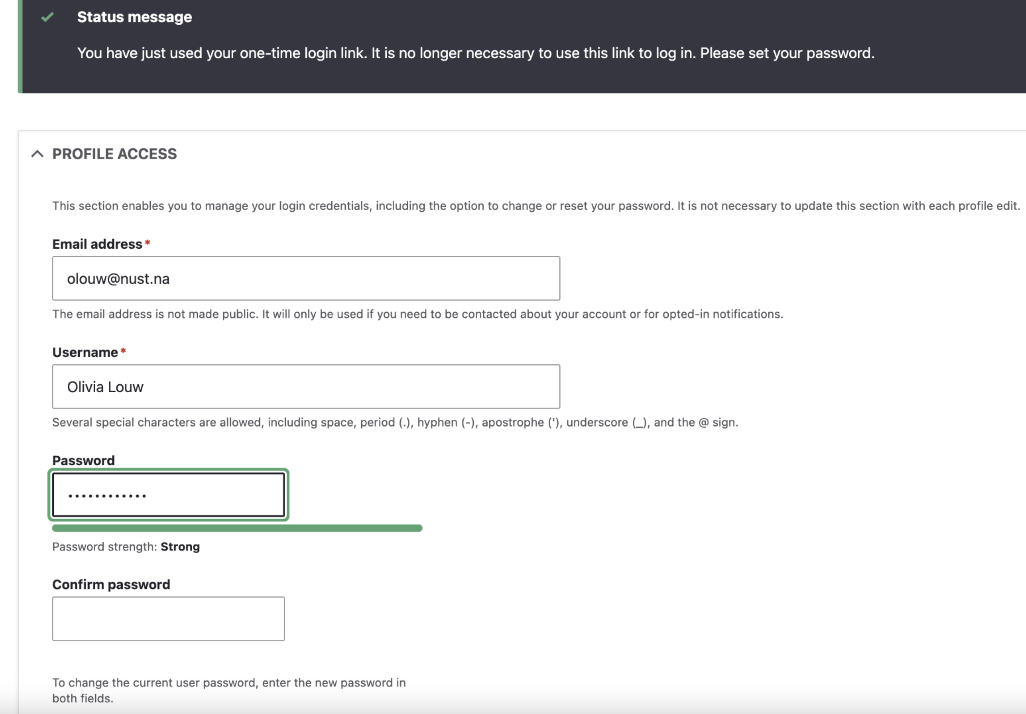
Task: Collapse the Profile Access chevron
Action: 38,154
